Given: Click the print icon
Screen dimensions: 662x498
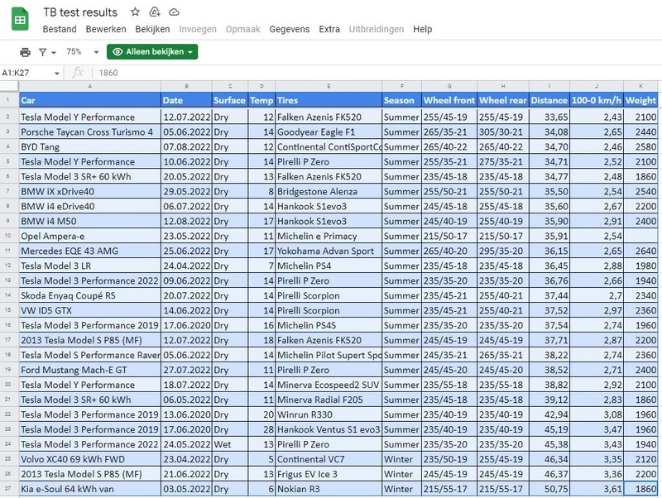Looking at the screenshot, I should [x=26, y=52].
